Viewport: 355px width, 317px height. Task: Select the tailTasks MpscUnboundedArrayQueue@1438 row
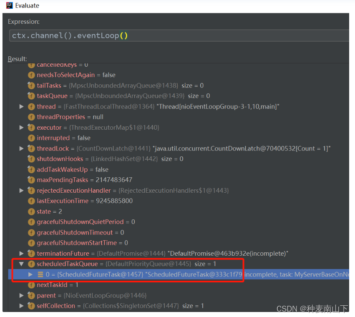click(x=179, y=86)
